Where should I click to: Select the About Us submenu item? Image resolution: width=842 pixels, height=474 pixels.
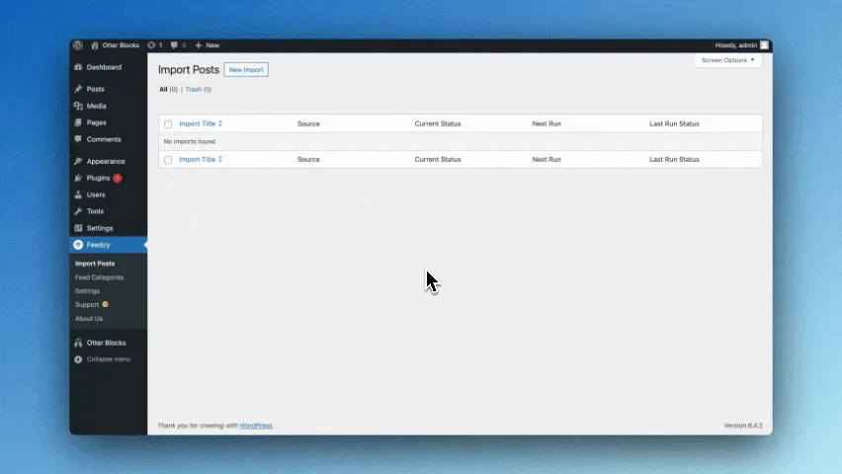(89, 318)
